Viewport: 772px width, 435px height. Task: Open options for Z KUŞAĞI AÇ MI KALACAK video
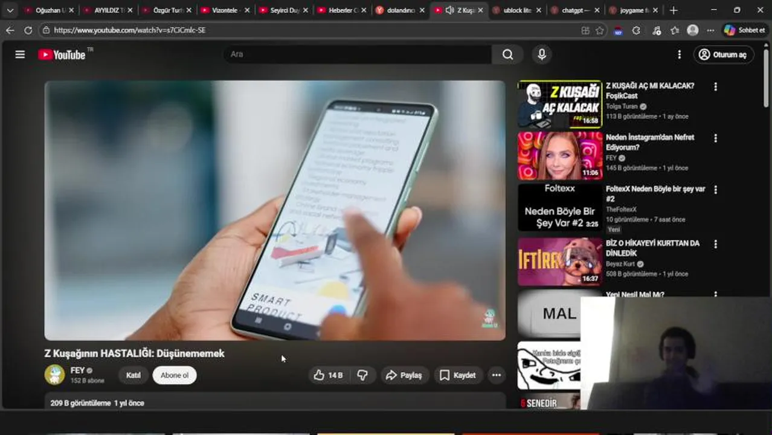(x=715, y=87)
